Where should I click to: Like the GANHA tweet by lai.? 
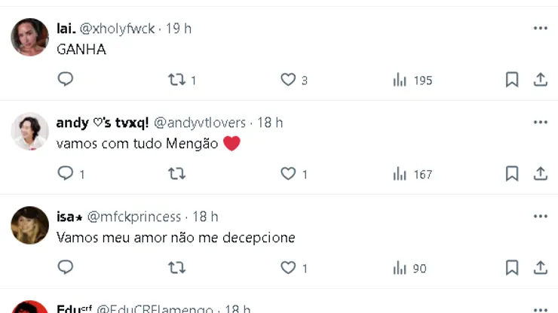[288, 80]
